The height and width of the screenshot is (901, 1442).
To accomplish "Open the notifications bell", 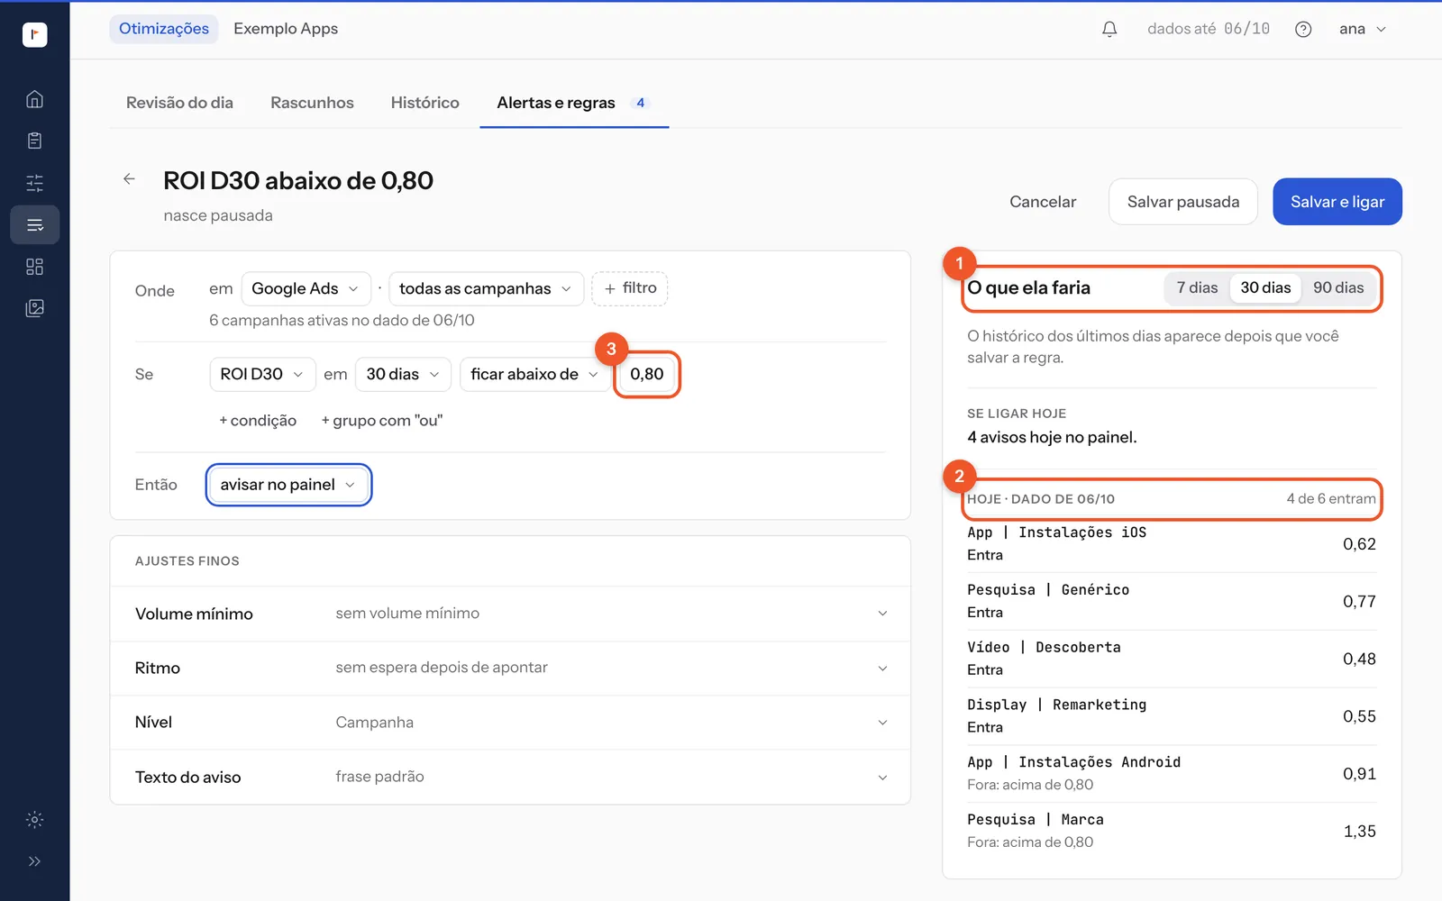I will click(1109, 29).
